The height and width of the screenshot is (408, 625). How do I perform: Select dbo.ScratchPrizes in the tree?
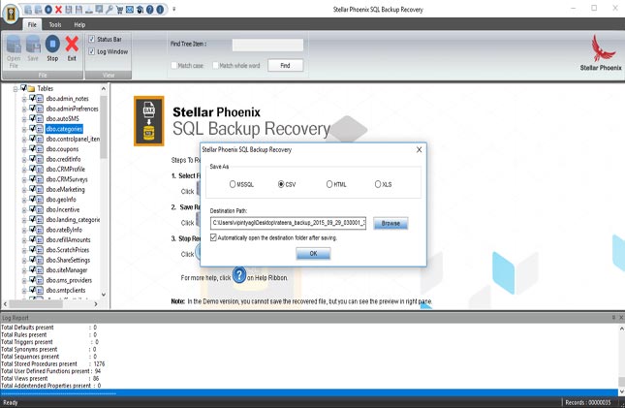[x=68, y=250]
